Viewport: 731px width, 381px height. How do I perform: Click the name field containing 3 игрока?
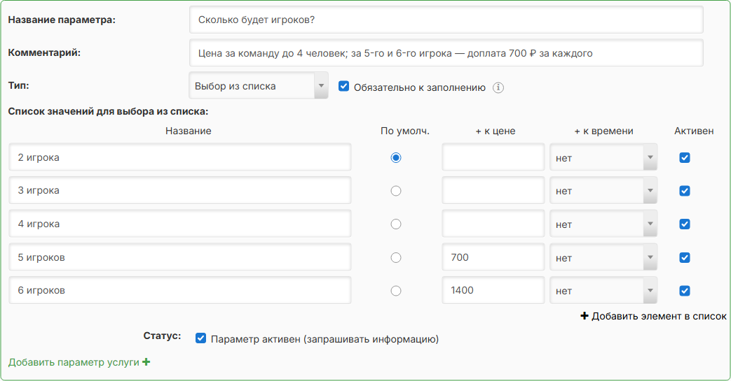click(x=180, y=190)
